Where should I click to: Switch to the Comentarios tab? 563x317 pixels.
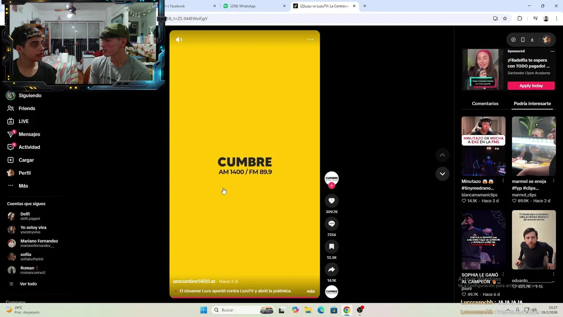(485, 103)
